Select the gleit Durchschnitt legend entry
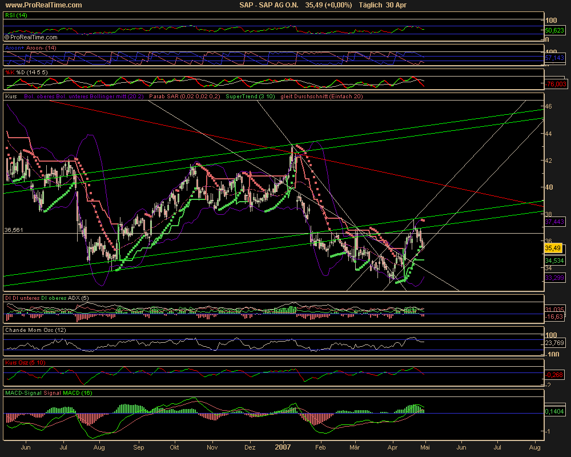 click(x=321, y=97)
